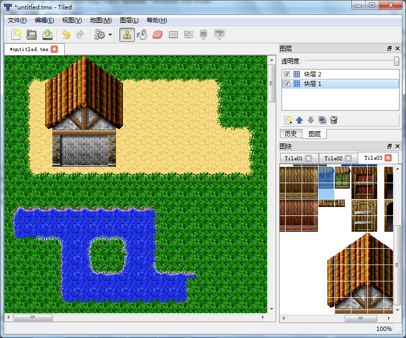Click map horizontal scrollbar right arrow
The image size is (406, 338).
coord(263,317)
